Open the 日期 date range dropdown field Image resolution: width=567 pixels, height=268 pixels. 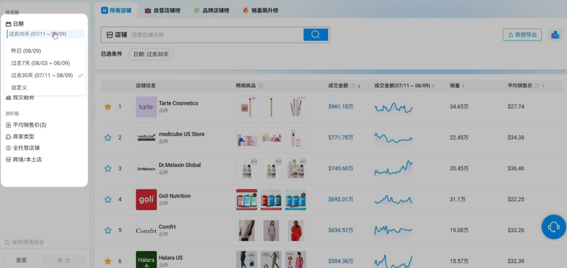point(46,34)
